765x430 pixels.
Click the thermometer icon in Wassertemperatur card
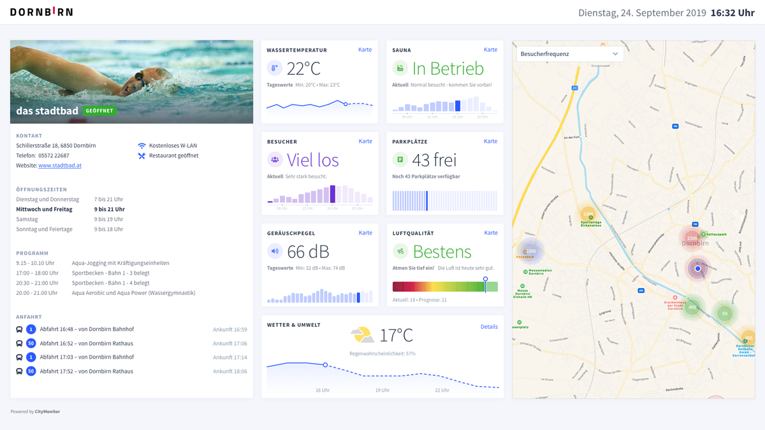[275, 68]
